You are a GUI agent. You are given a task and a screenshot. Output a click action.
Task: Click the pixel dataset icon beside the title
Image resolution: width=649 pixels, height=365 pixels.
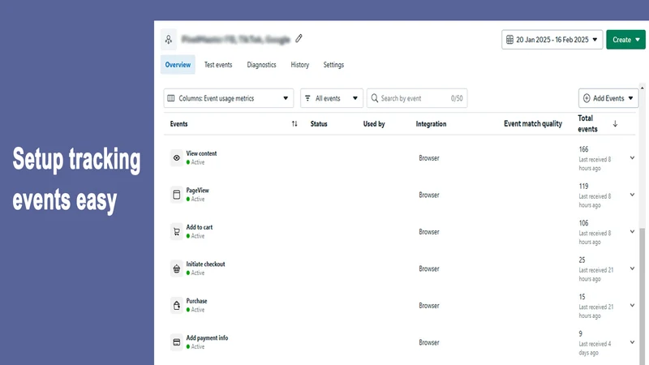[169, 40]
